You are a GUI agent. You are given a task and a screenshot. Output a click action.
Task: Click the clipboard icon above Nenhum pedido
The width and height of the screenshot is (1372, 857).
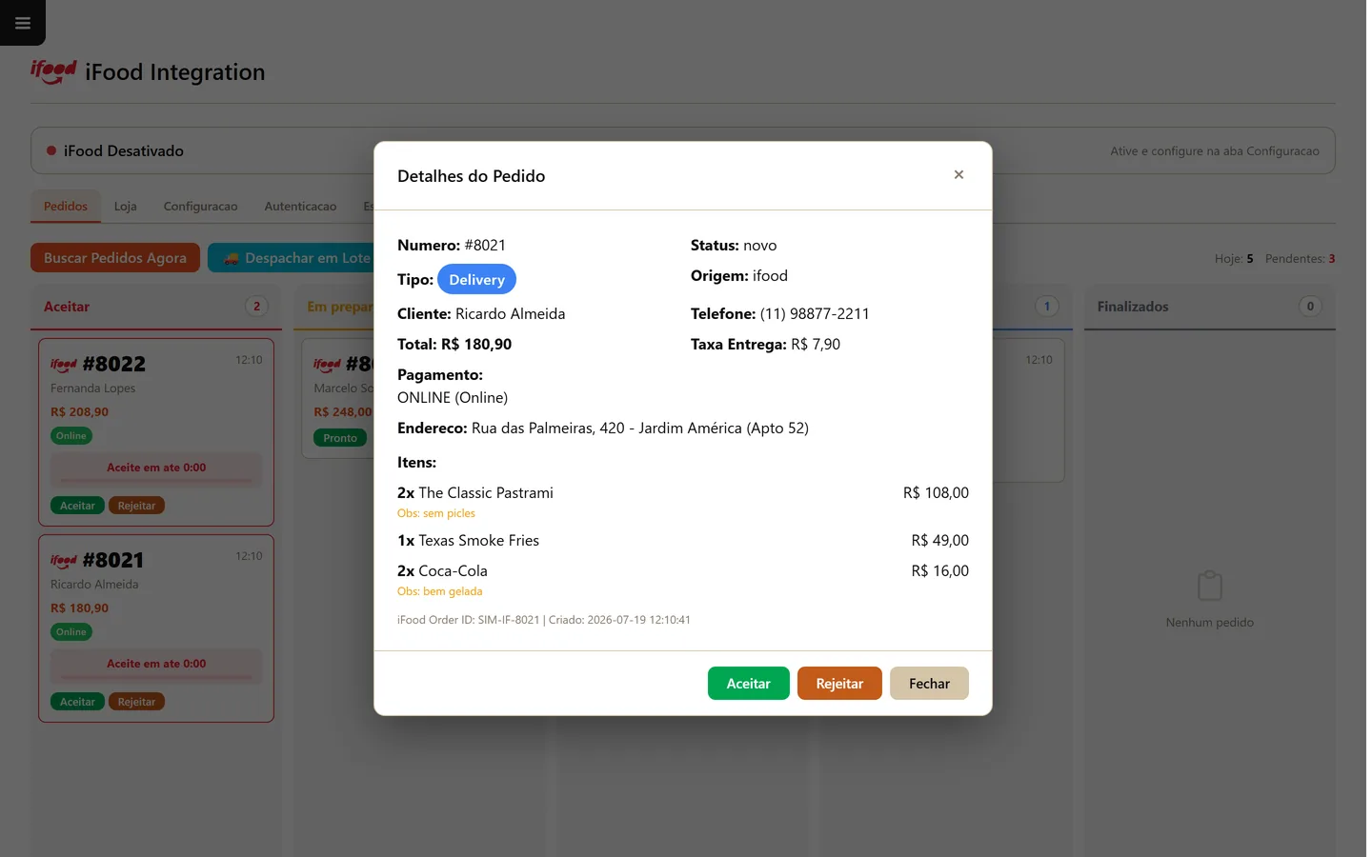tap(1209, 586)
